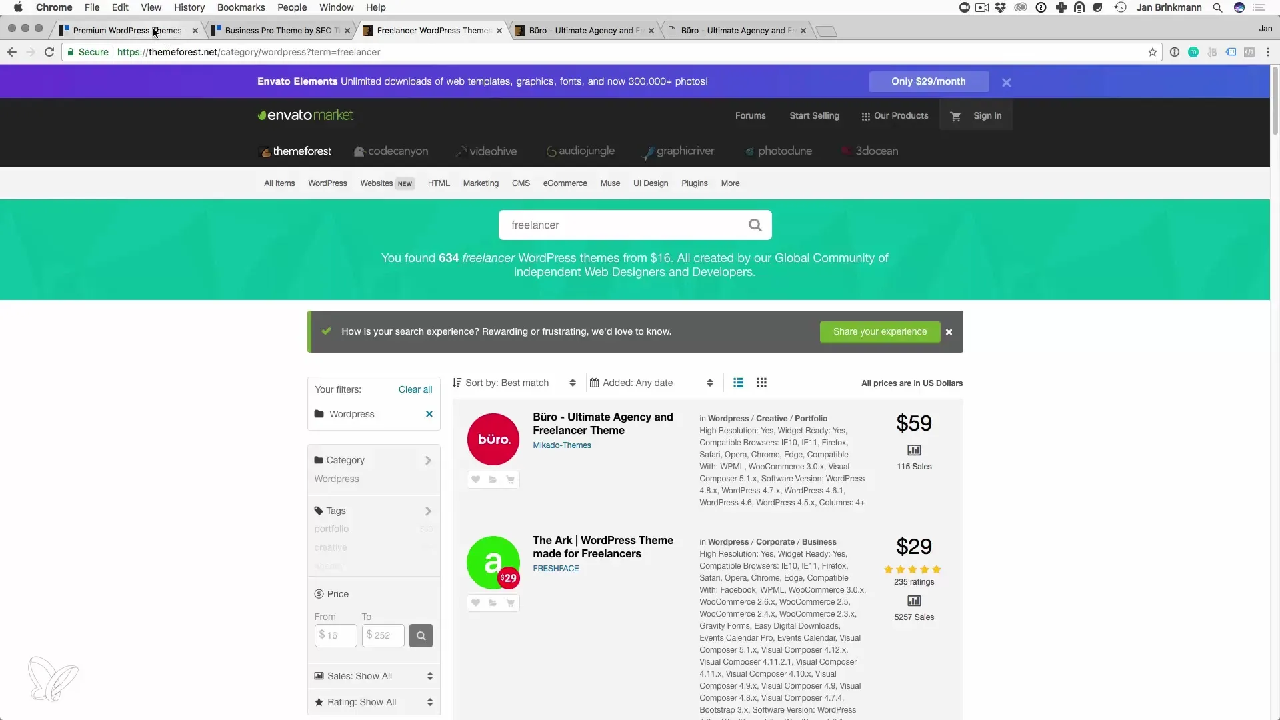1280x720 pixels.
Task: Reload the page with refresh icon
Action: (x=49, y=52)
